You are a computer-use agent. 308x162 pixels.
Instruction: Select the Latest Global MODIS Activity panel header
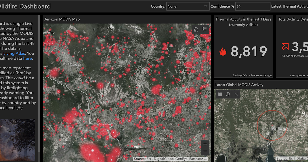point(239,85)
